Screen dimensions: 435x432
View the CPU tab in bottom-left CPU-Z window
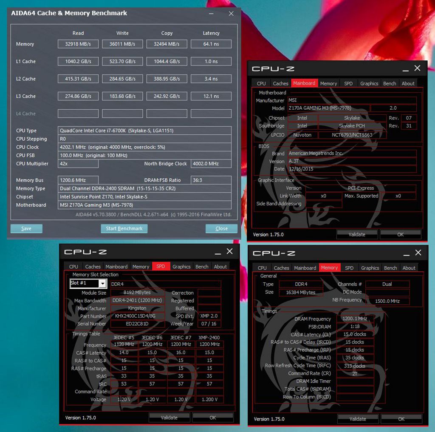point(73,267)
